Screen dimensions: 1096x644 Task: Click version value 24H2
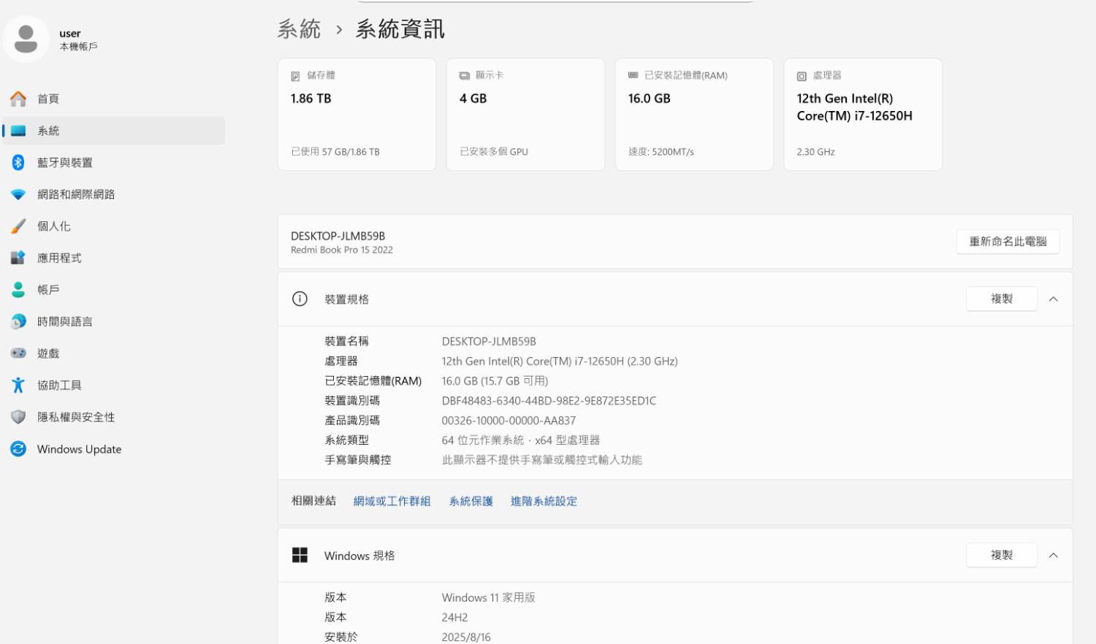(454, 617)
